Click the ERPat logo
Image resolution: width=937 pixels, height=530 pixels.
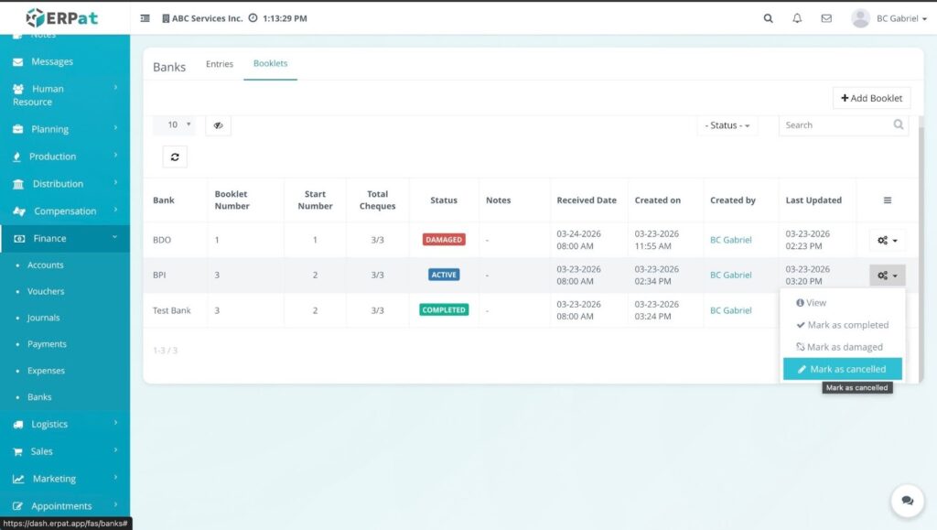(x=62, y=17)
